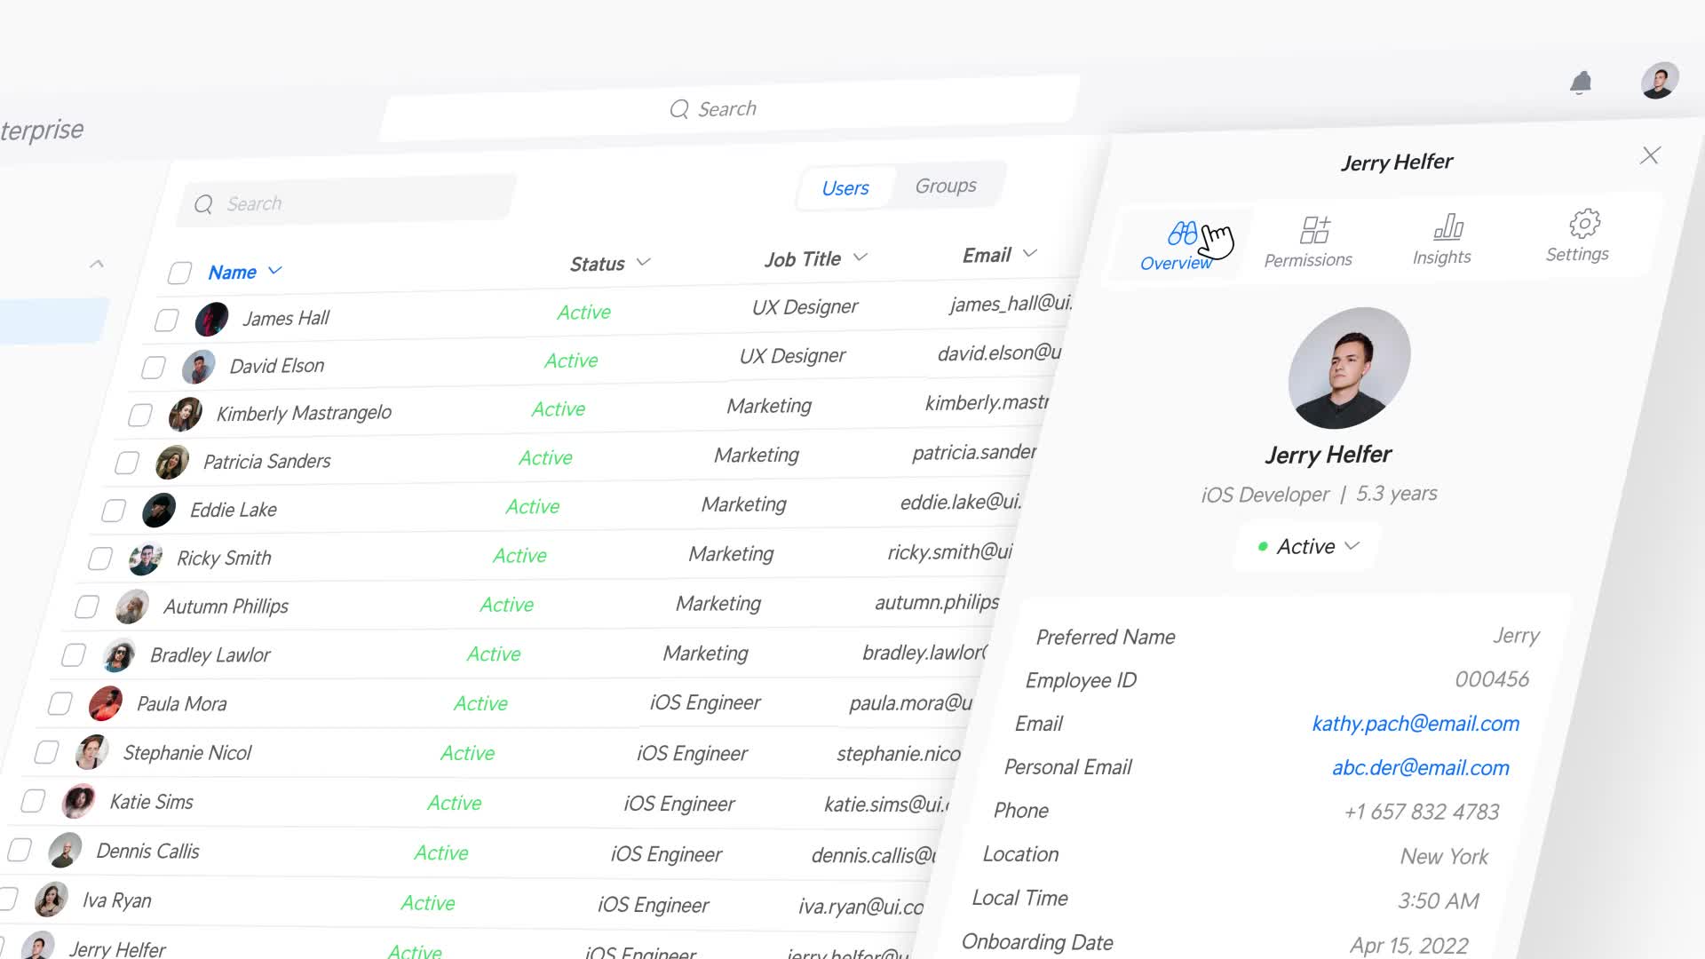Tick the checkbox for David Elson

[154, 367]
